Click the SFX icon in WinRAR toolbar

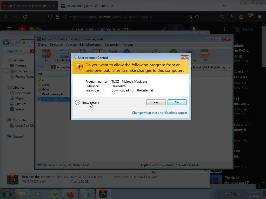click(204, 55)
